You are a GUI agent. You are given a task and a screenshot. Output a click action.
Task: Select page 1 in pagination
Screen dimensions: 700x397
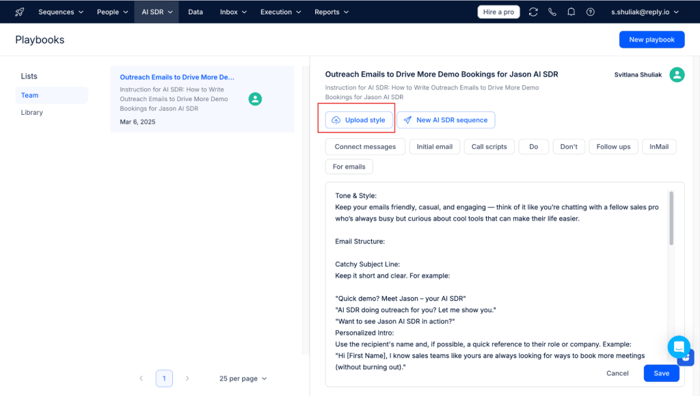164,379
